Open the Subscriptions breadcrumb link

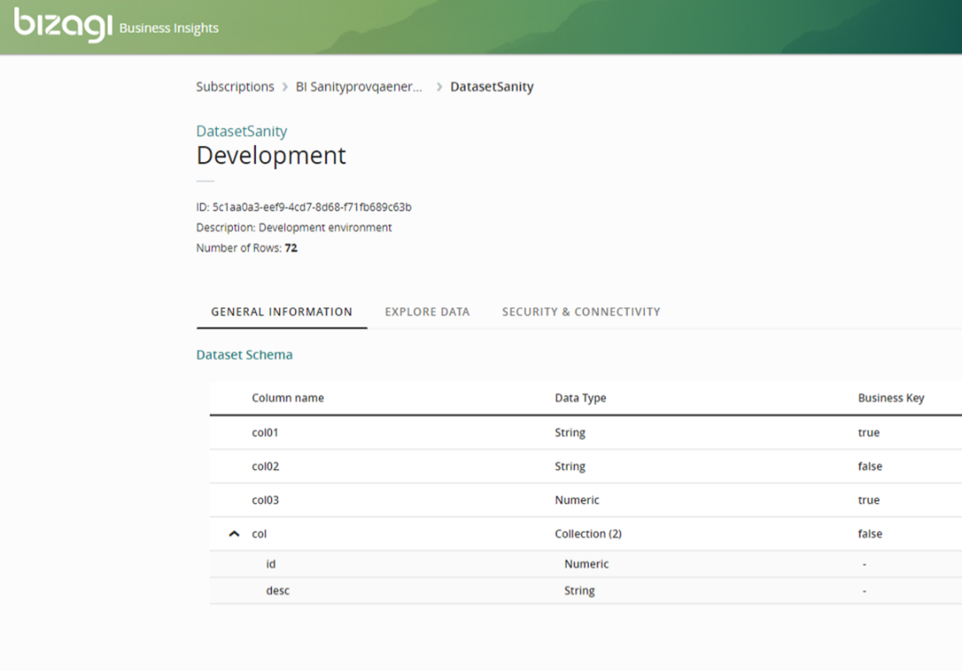[x=235, y=87]
